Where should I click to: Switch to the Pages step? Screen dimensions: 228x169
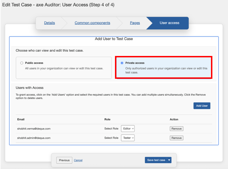coord(135,23)
